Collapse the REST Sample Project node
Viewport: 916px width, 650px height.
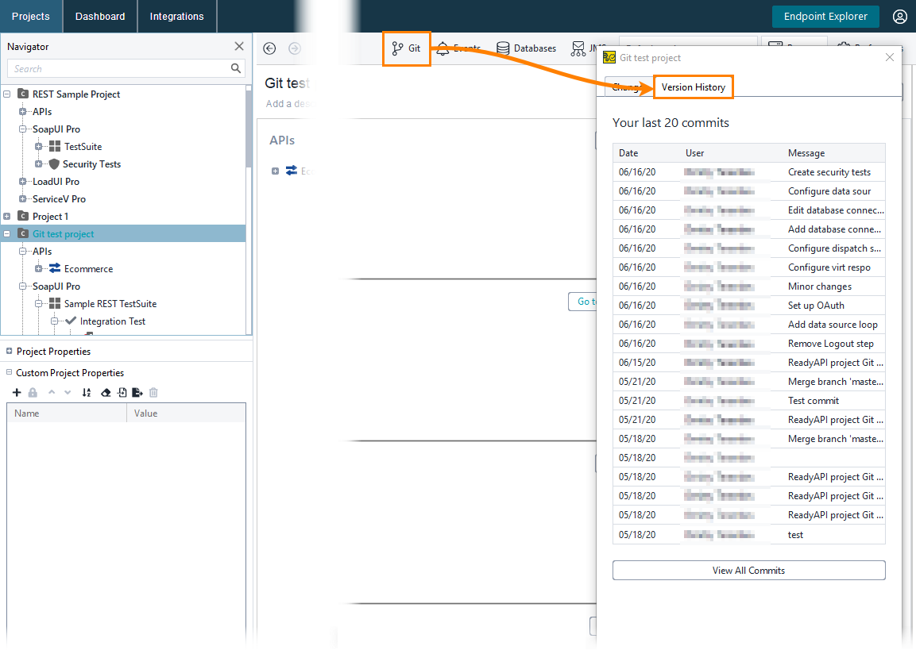(x=7, y=94)
